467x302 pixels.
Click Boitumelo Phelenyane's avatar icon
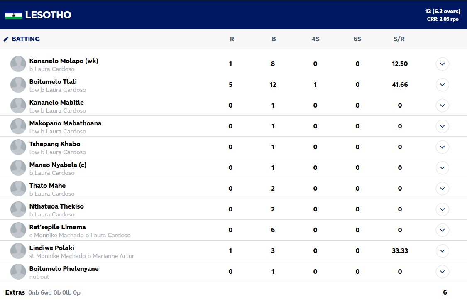pos(18,272)
